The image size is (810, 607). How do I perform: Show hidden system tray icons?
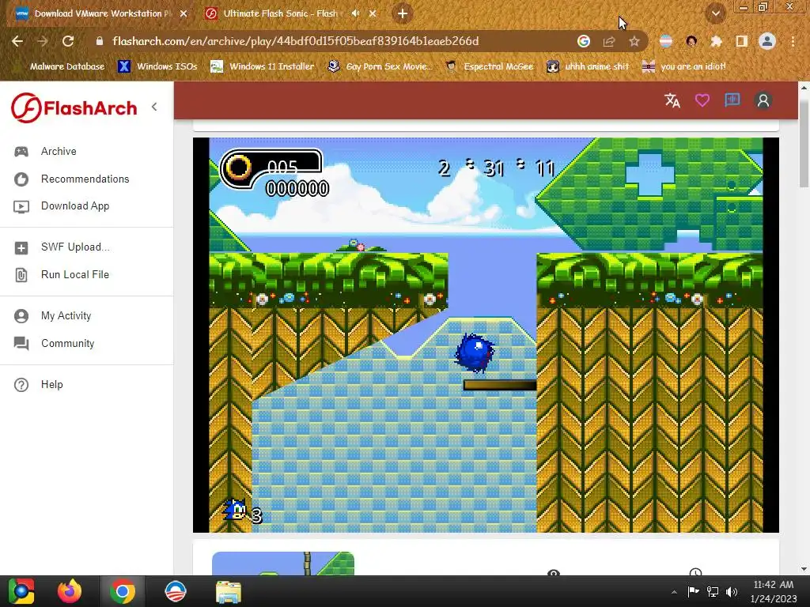click(x=674, y=592)
